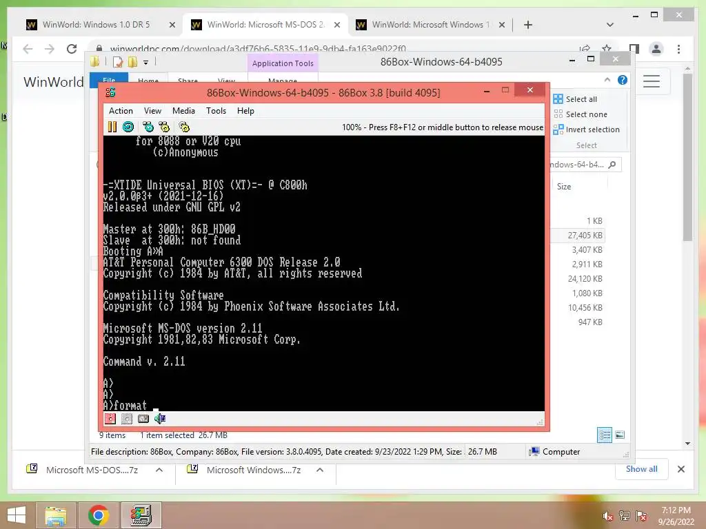Click the Chrome side panel icon

(x=634, y=49)
